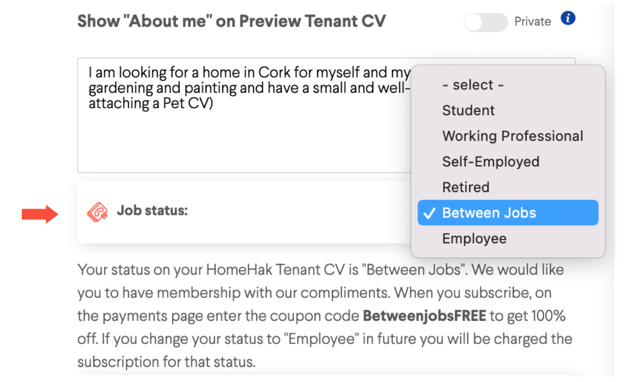The image size is (629, 382).
Task: Keep the highlighted Between Jobs option
Action: (508, 213)
